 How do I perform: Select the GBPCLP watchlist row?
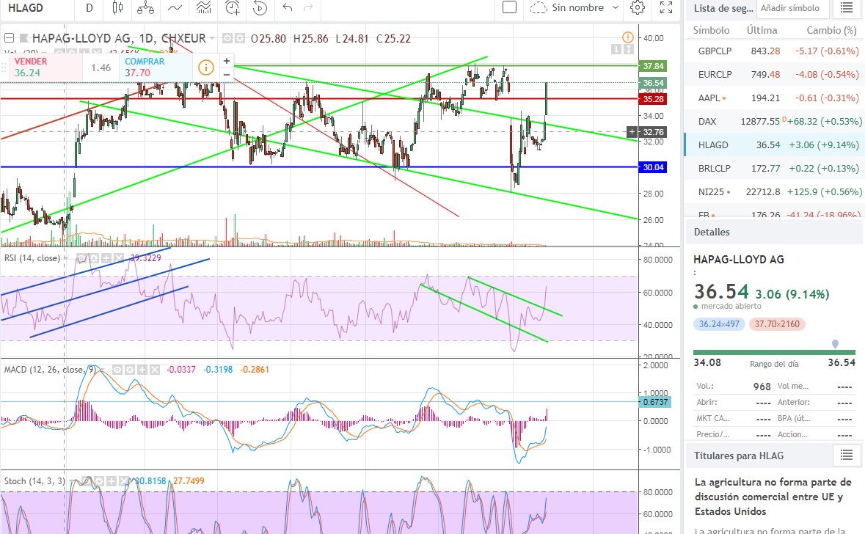point(774,51)
